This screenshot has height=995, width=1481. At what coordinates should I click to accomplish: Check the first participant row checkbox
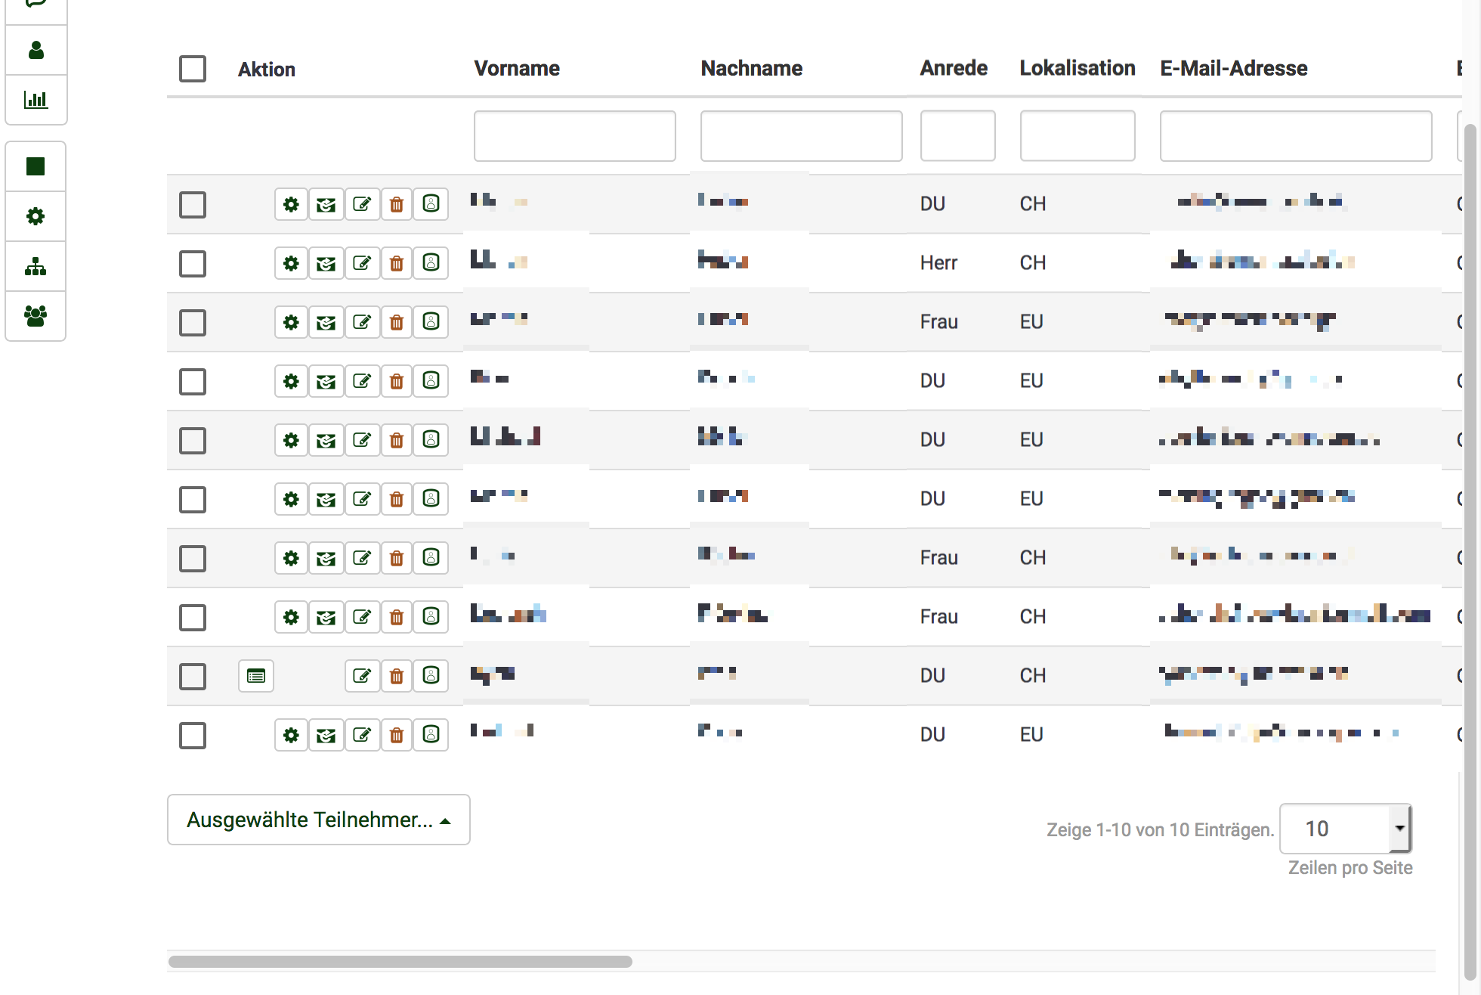(193, 204)
